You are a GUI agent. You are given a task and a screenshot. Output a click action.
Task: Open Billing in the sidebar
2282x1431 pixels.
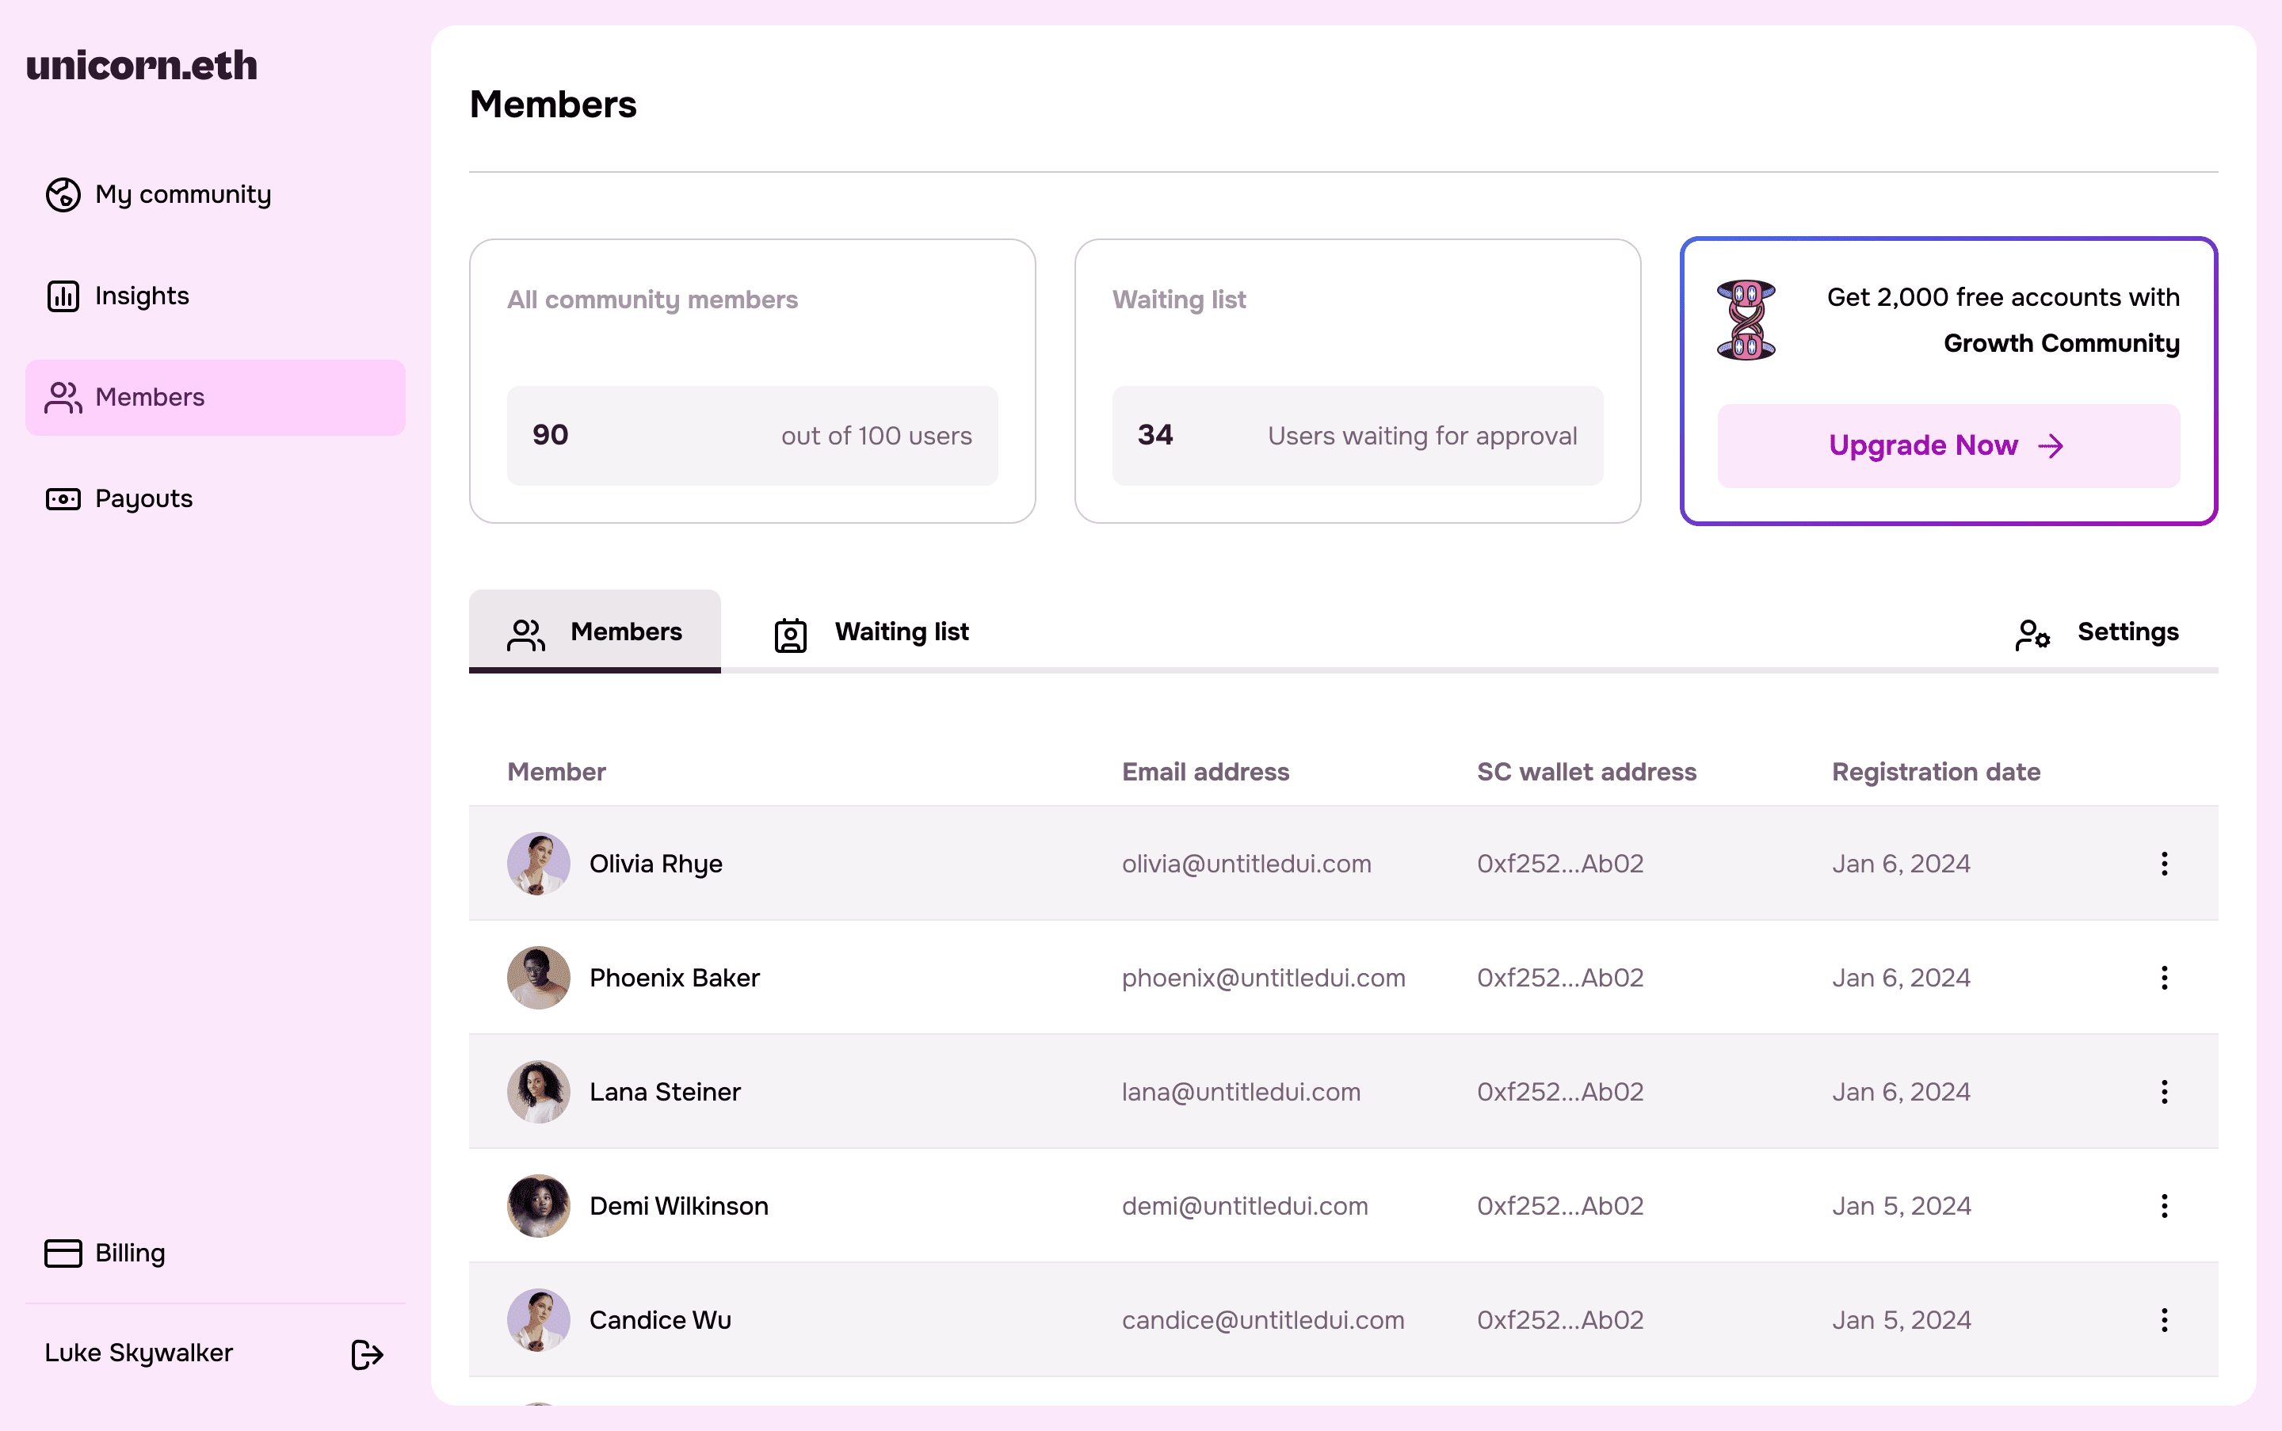pyautogui.click(x=215, y=1253)
